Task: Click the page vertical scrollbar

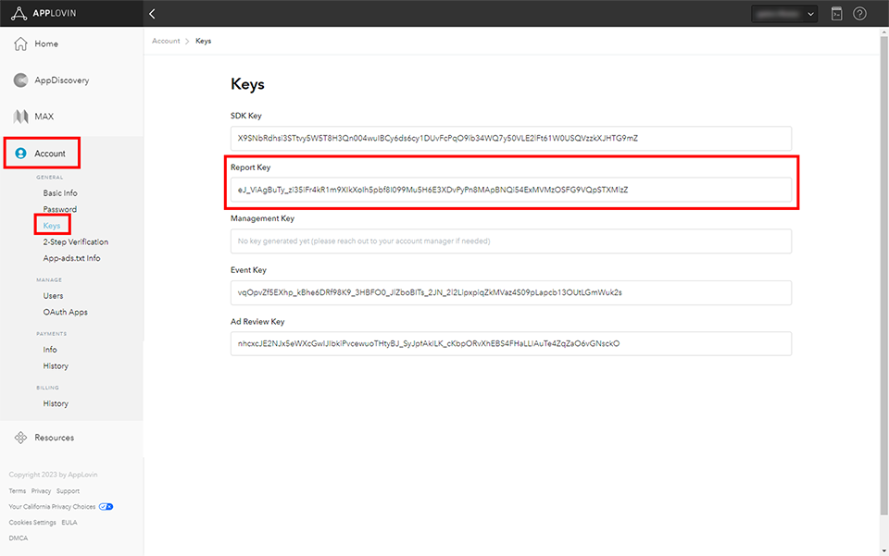Action: pyautogui.click(x=883, y=275)
